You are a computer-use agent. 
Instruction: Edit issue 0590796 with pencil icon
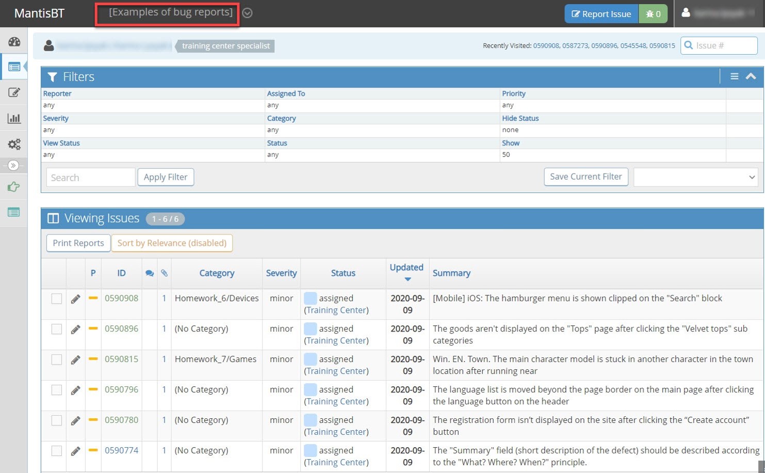(75, 390)
